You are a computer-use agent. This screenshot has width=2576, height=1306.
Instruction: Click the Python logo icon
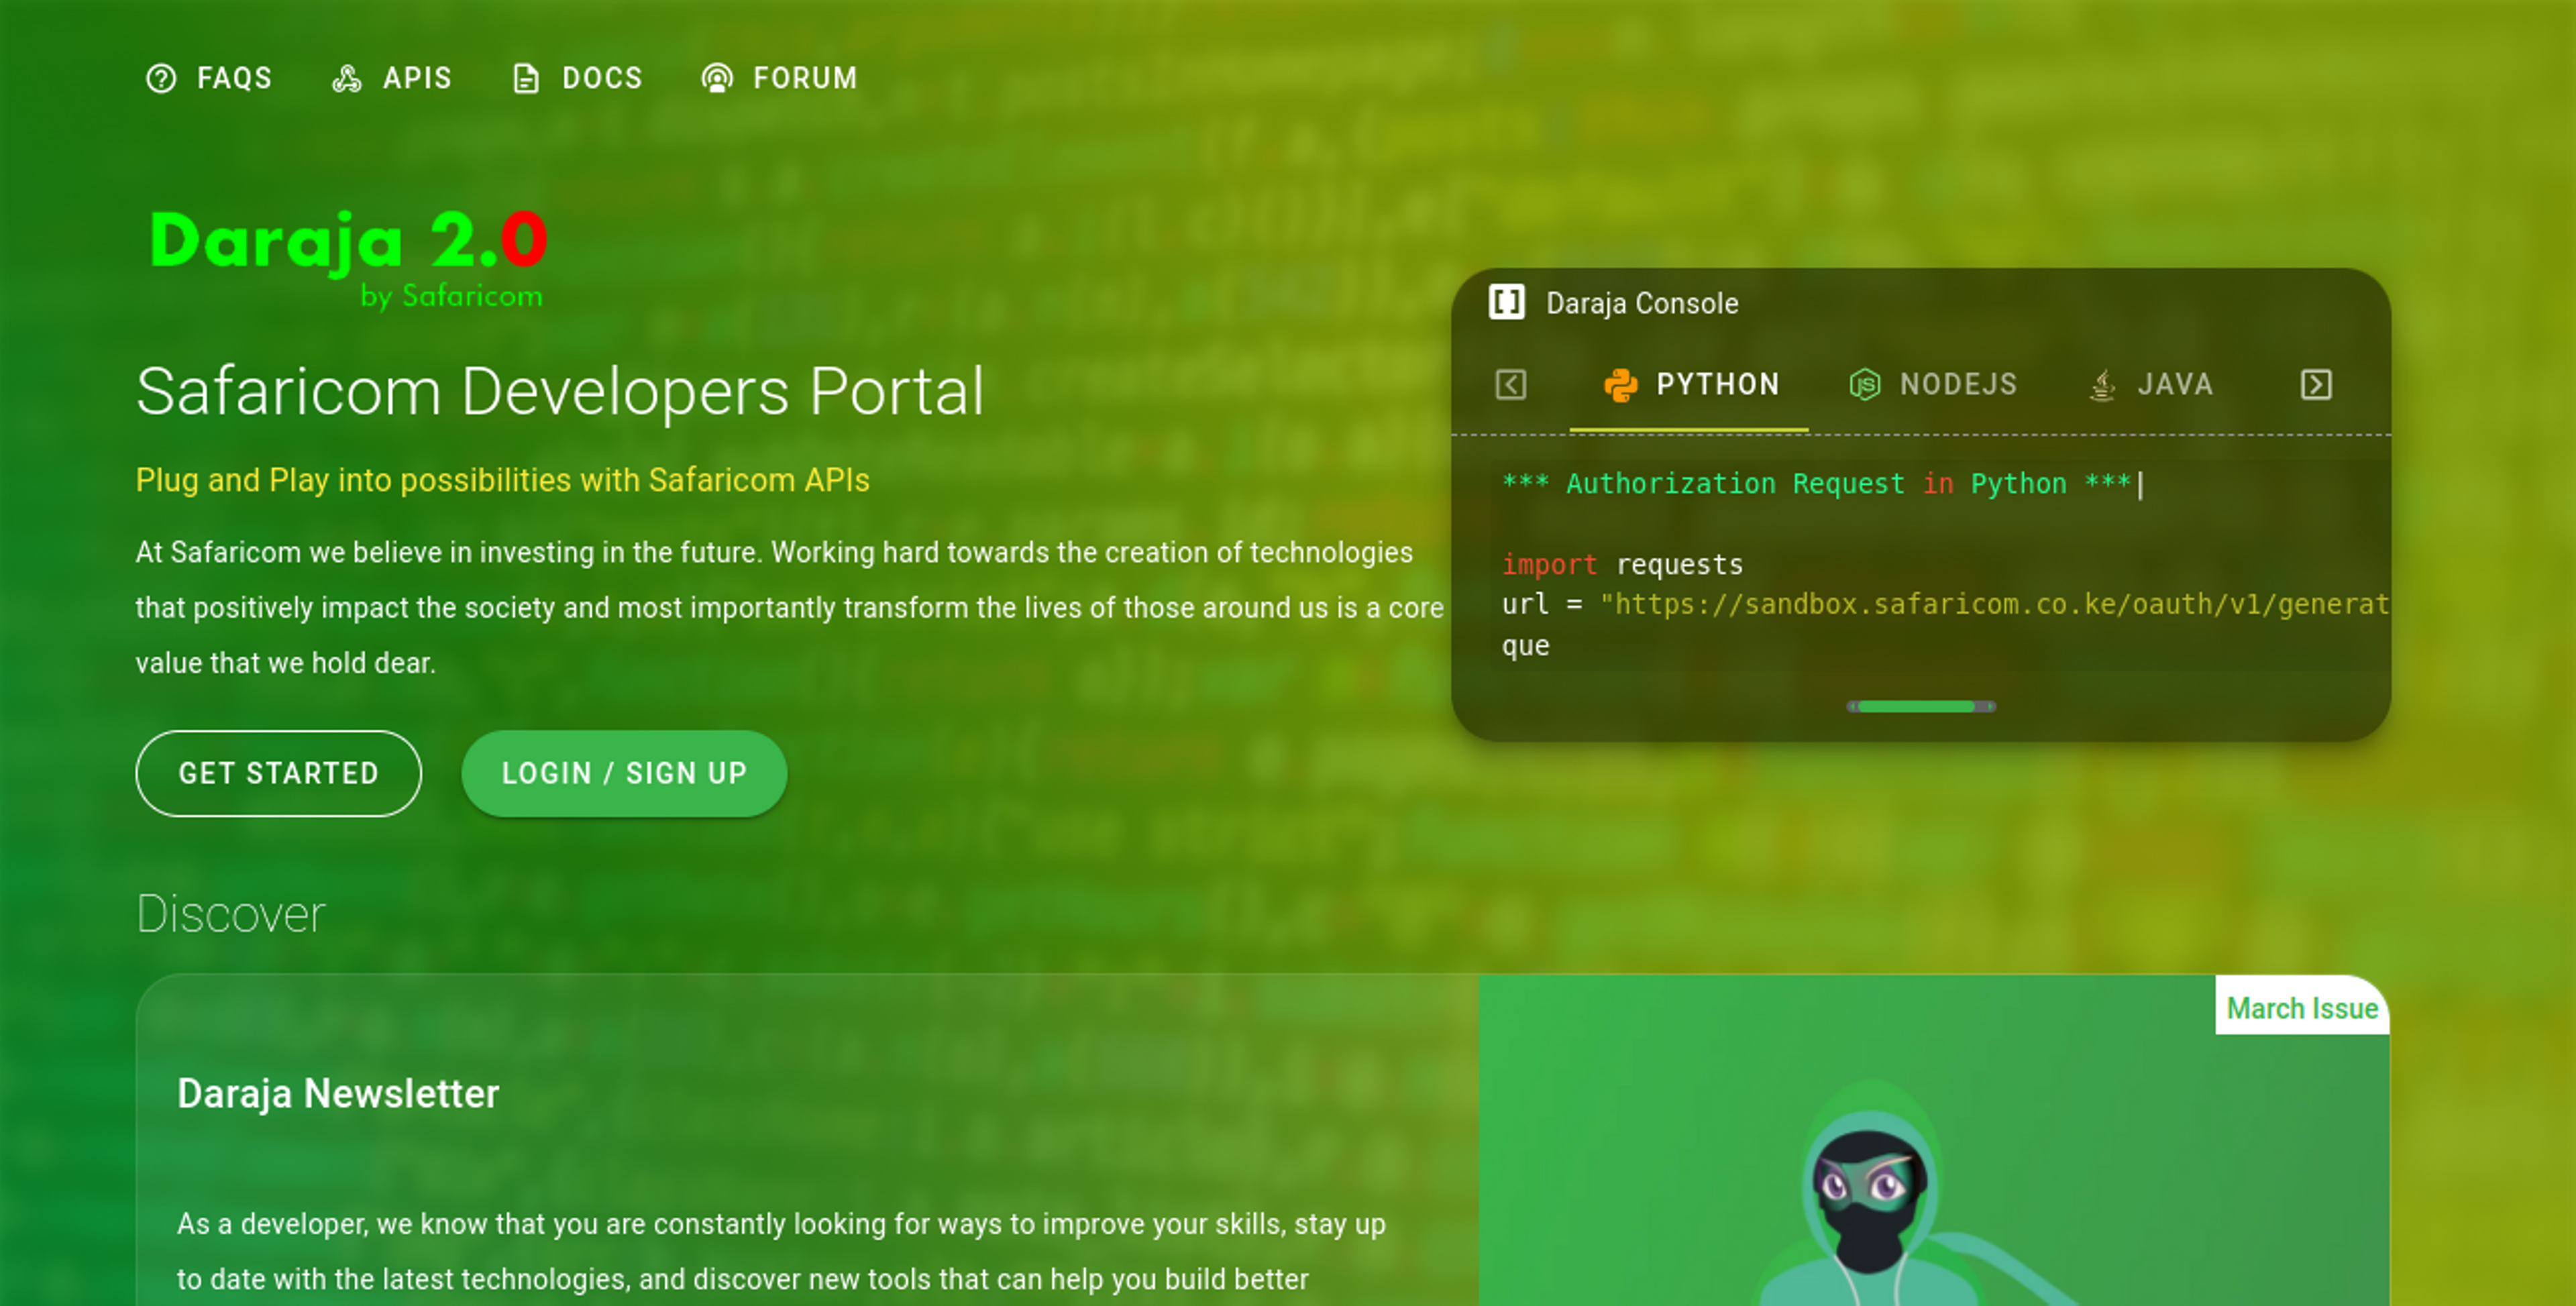pos(1621,385)
